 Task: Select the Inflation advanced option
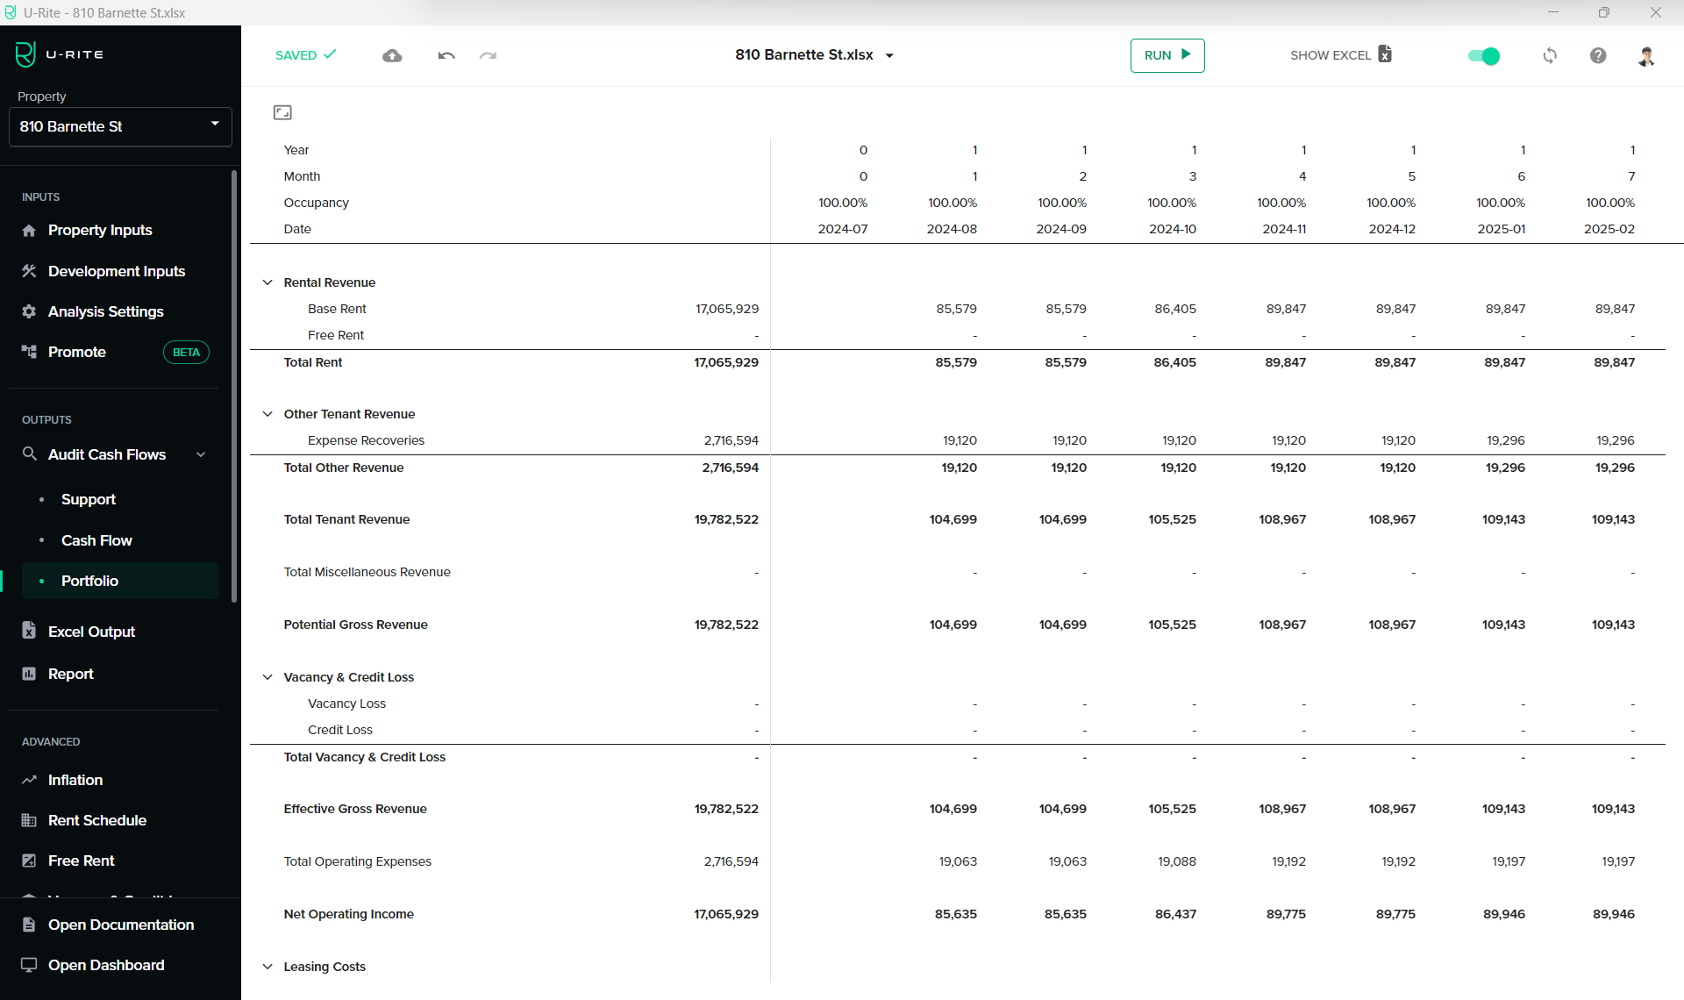click(x=75, y=780)
